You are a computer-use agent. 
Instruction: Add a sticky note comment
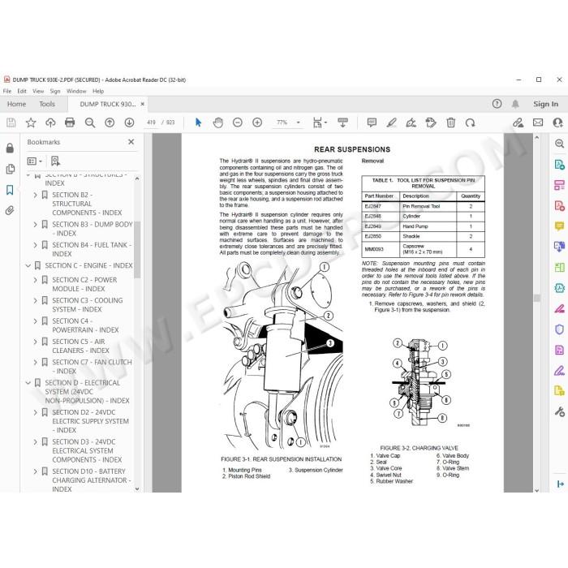point(372,123)
